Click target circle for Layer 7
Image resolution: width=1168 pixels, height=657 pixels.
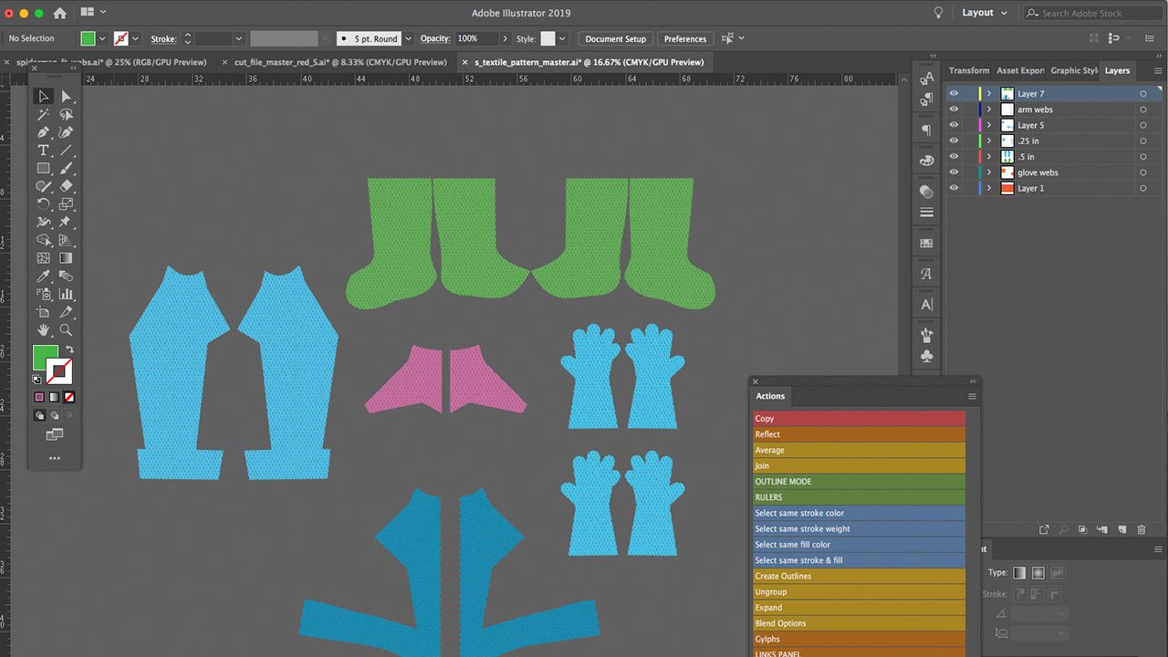pos(1143,94)
